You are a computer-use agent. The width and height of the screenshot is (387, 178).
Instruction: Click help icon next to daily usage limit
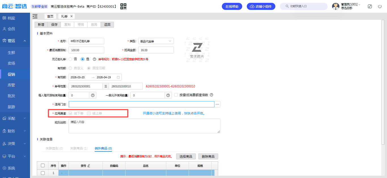(x=93, y=95)
